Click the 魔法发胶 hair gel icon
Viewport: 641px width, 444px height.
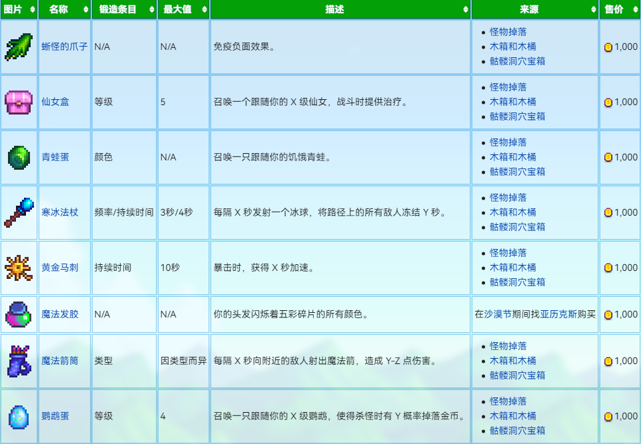(19, 314)
